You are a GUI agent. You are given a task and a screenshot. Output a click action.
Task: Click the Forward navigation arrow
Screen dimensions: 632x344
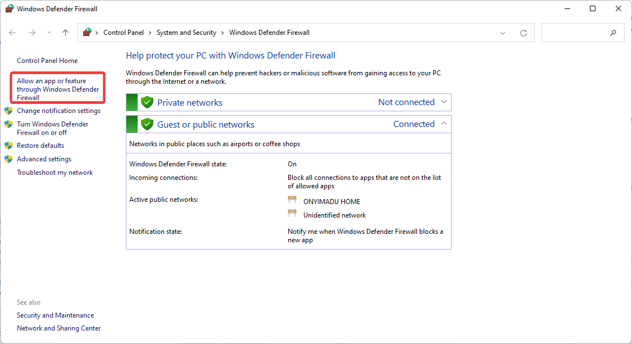pyautogui.click(x=32, y=33)
